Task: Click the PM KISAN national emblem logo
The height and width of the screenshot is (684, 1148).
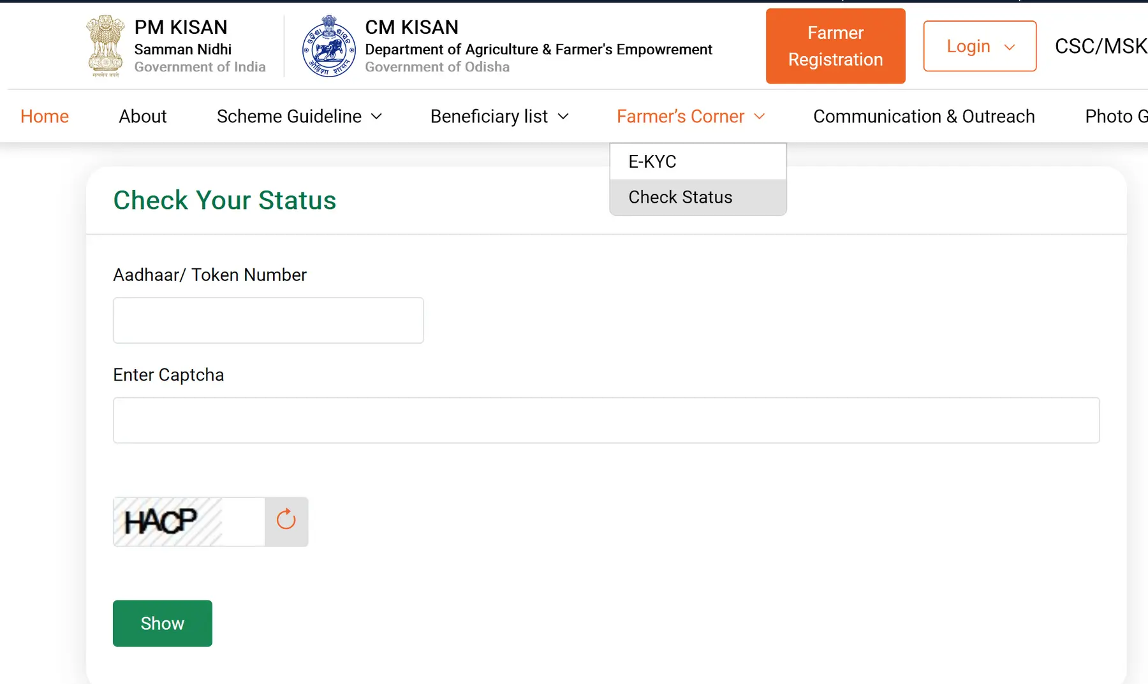Action: click(x=105, y=45)
